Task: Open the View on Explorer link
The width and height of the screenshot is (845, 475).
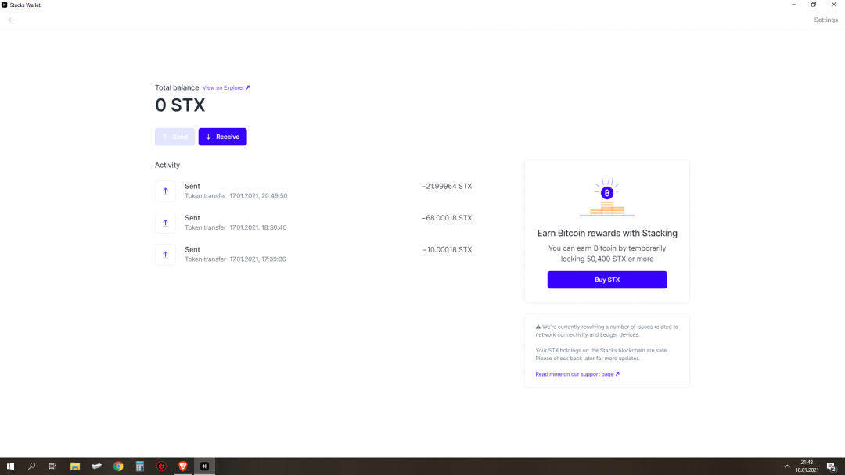Action: [x=226, y=88]
